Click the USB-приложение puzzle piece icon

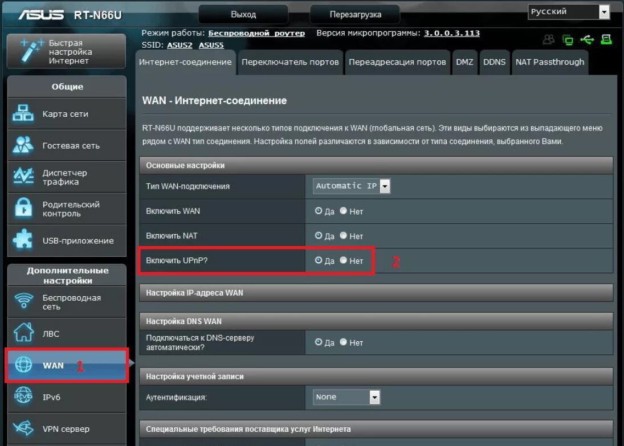coord(23,240)
